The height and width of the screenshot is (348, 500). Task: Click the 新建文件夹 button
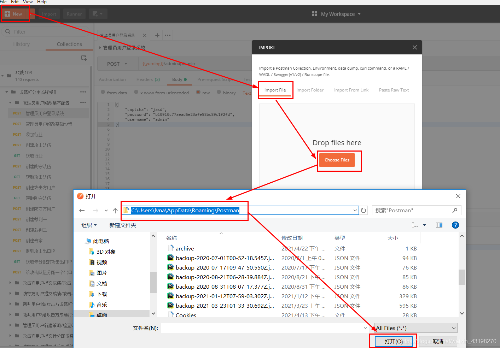123,225
